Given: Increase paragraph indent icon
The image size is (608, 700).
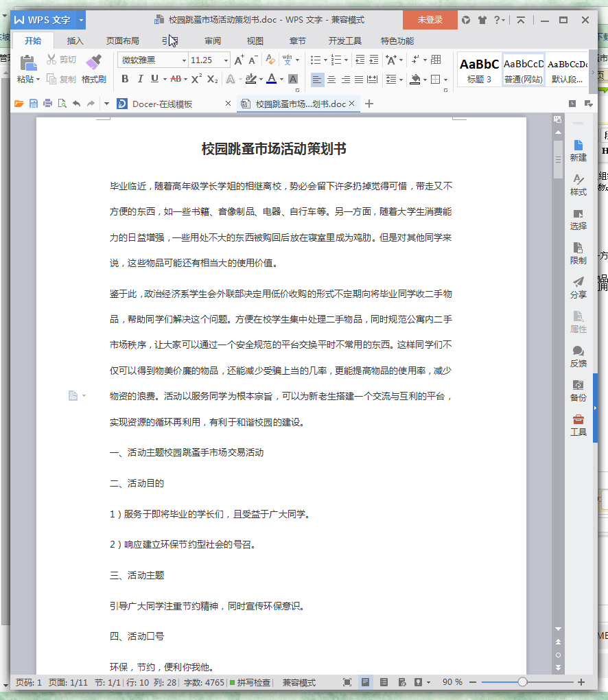Looking at the screenshot, I should click(x=373, y=60).
